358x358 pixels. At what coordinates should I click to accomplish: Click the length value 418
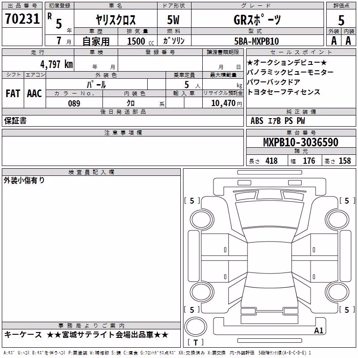pyautogui.click(x=272, y=161)
